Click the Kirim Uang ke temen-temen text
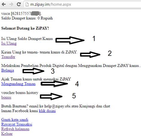Image resolution: width=141 pixels, height=137 pixels. click(x=39, y=52)
